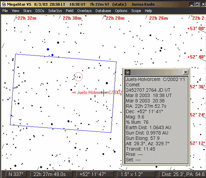Open the Database menu
Screen dimensions: 206x178
point(103,11)
